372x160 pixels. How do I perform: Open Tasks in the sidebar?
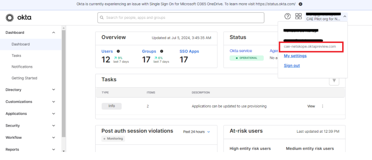[16, 55]
